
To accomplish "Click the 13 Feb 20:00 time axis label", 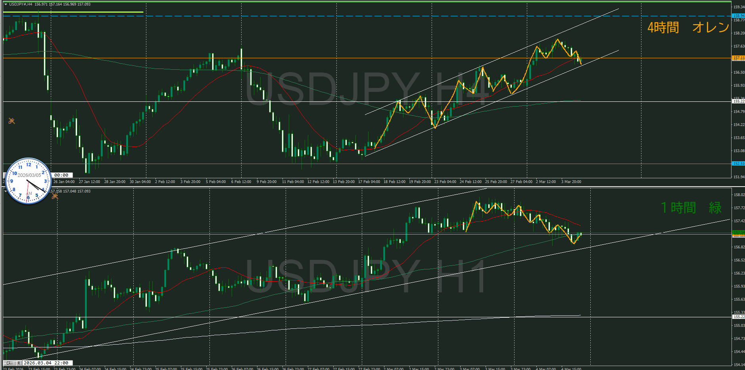I will [x=344, y=182].
